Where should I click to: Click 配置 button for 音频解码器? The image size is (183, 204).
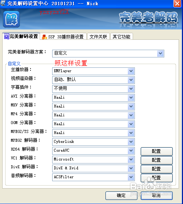pos(157,178)
